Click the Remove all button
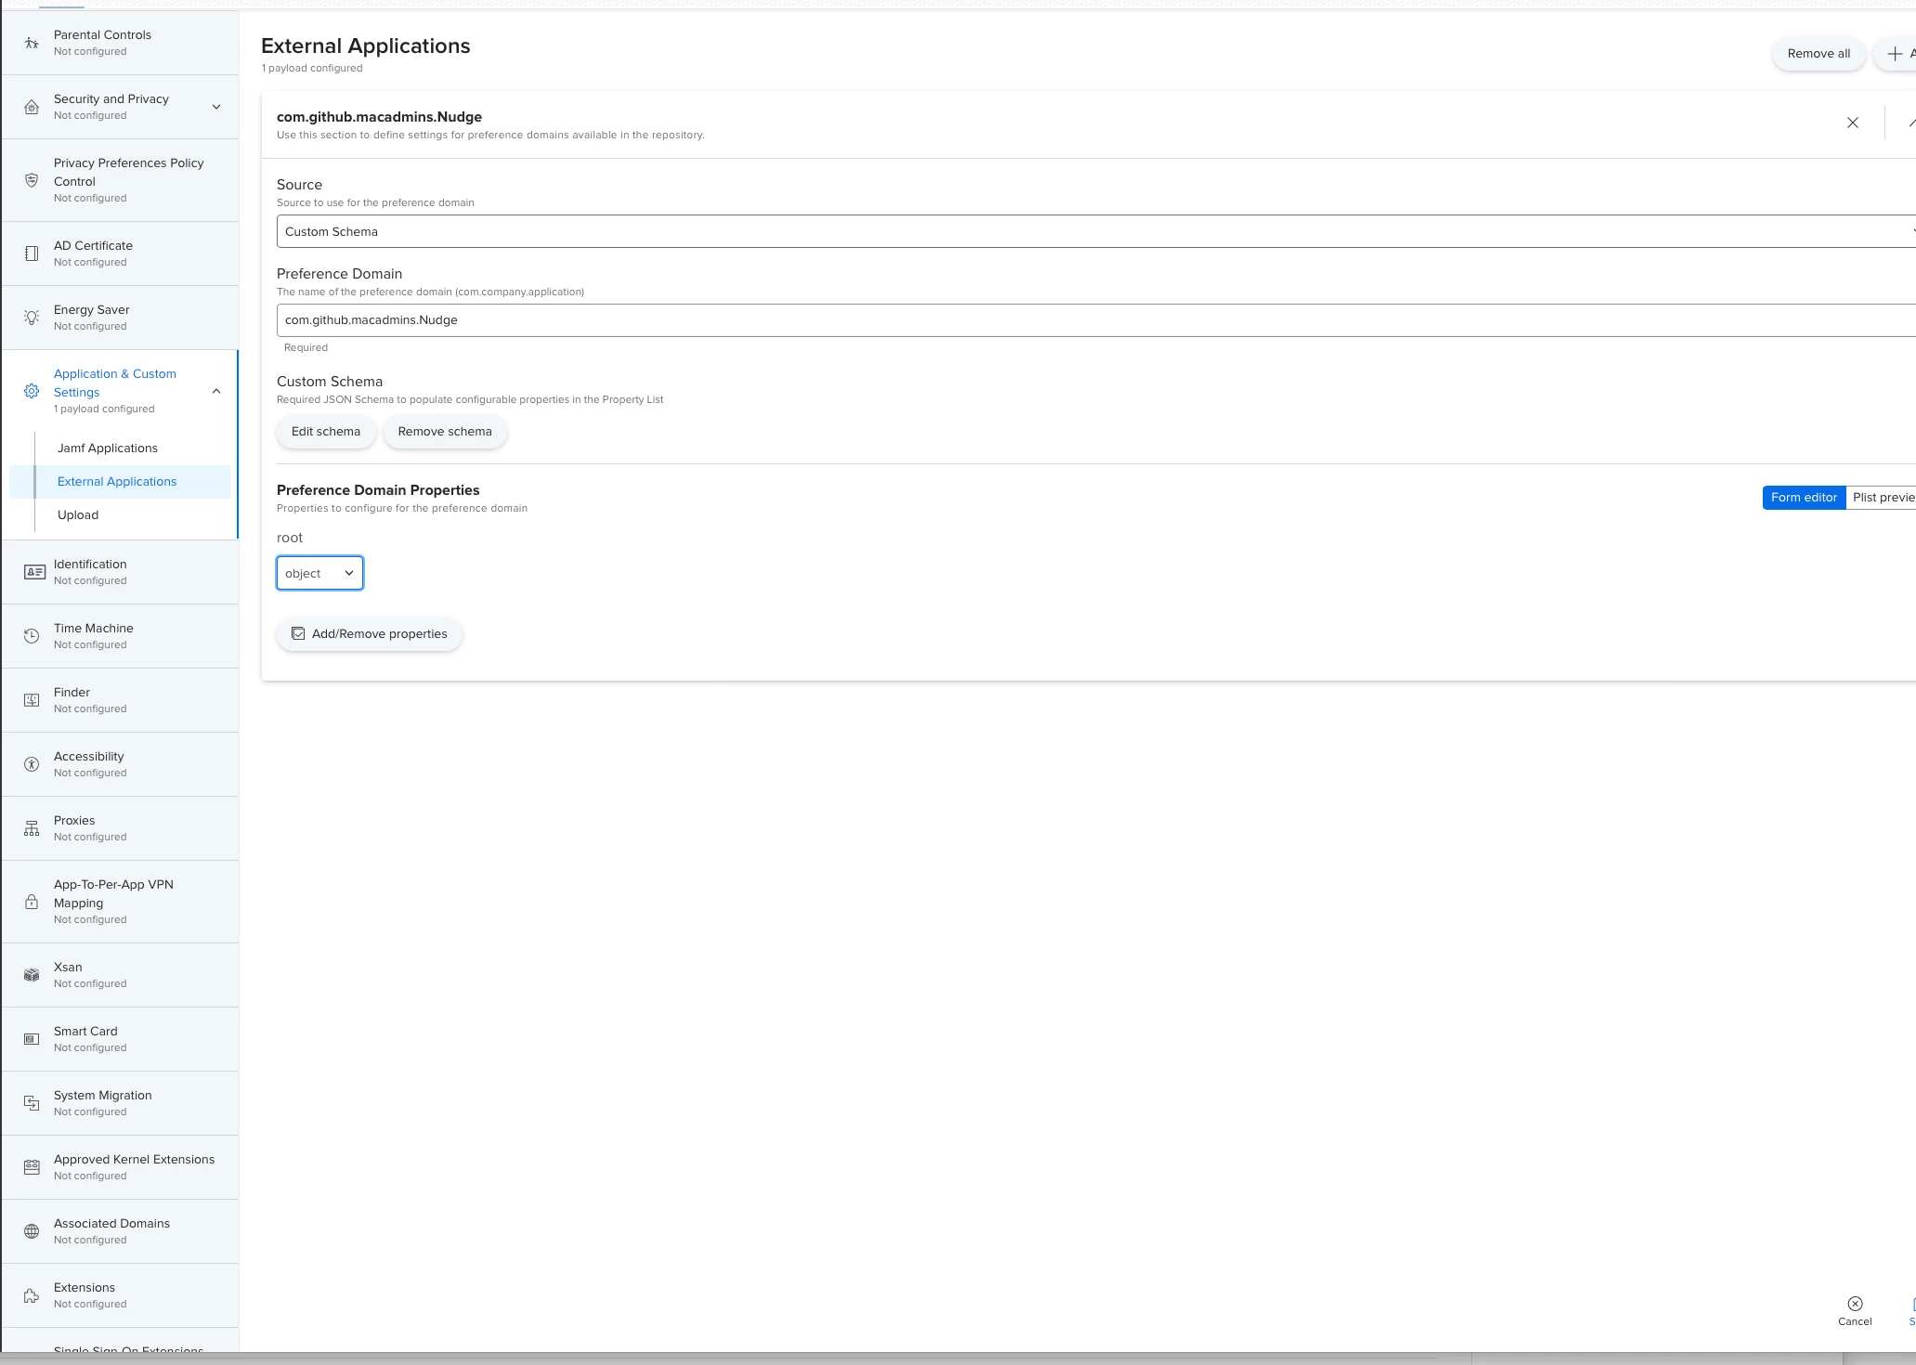Screen dimensions: 1916x1365 [1818, 54]
